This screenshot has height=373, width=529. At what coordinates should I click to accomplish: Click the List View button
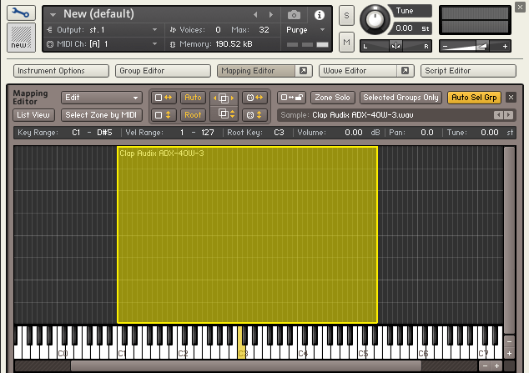click(x=34, y=114)
